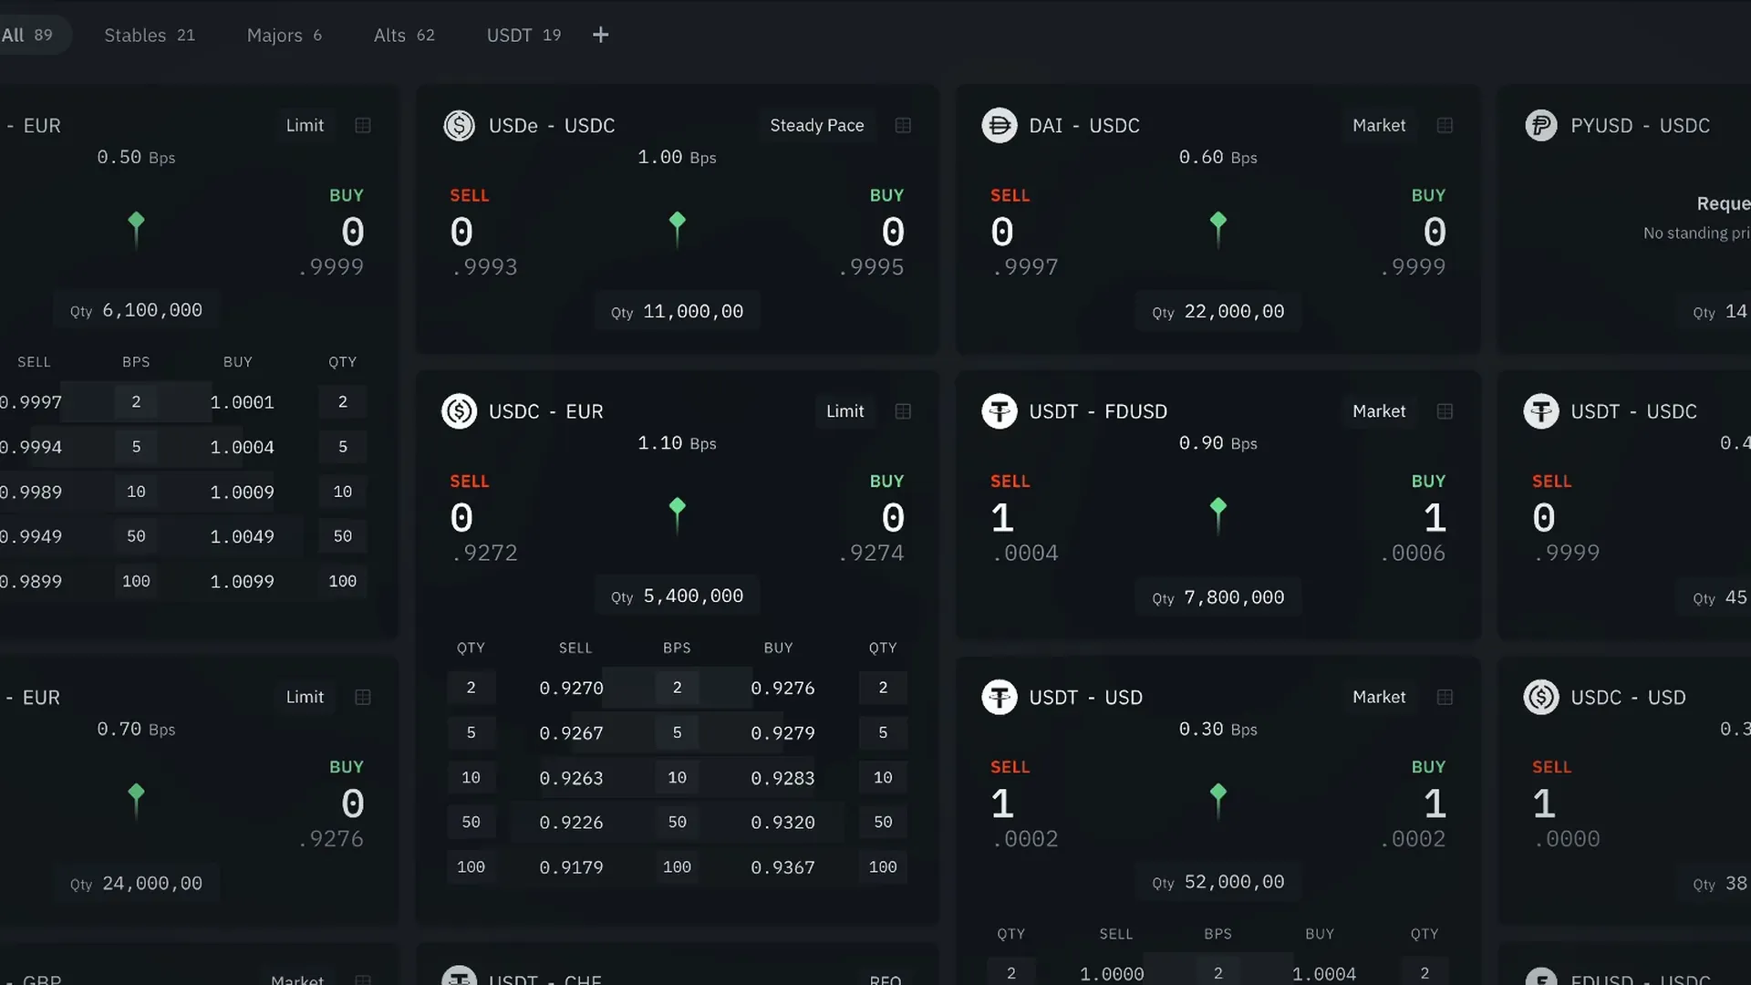Toggle depth grid icon on DAI - USDC card
Screen dimensions: 1751x985
tap(1445, 126)
